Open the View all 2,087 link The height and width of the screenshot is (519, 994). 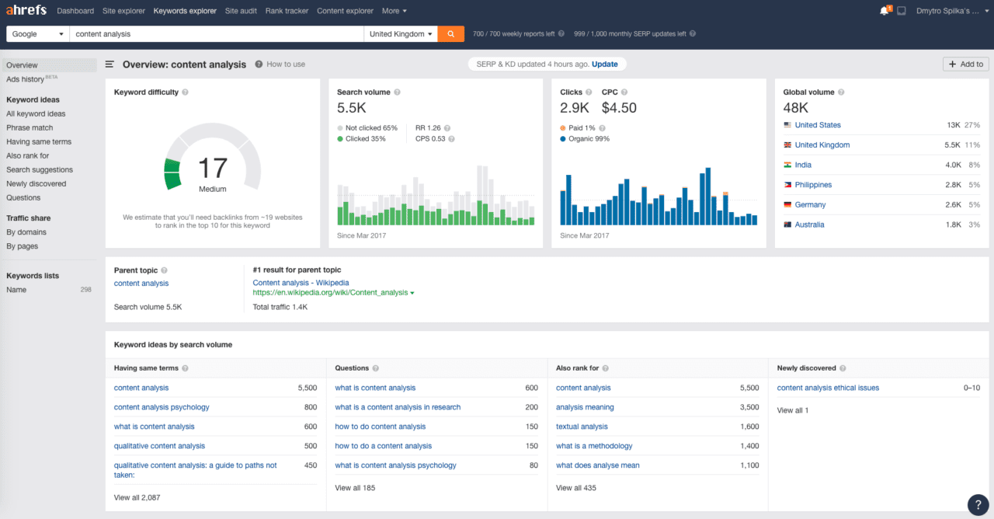click(x=137, y=497)
